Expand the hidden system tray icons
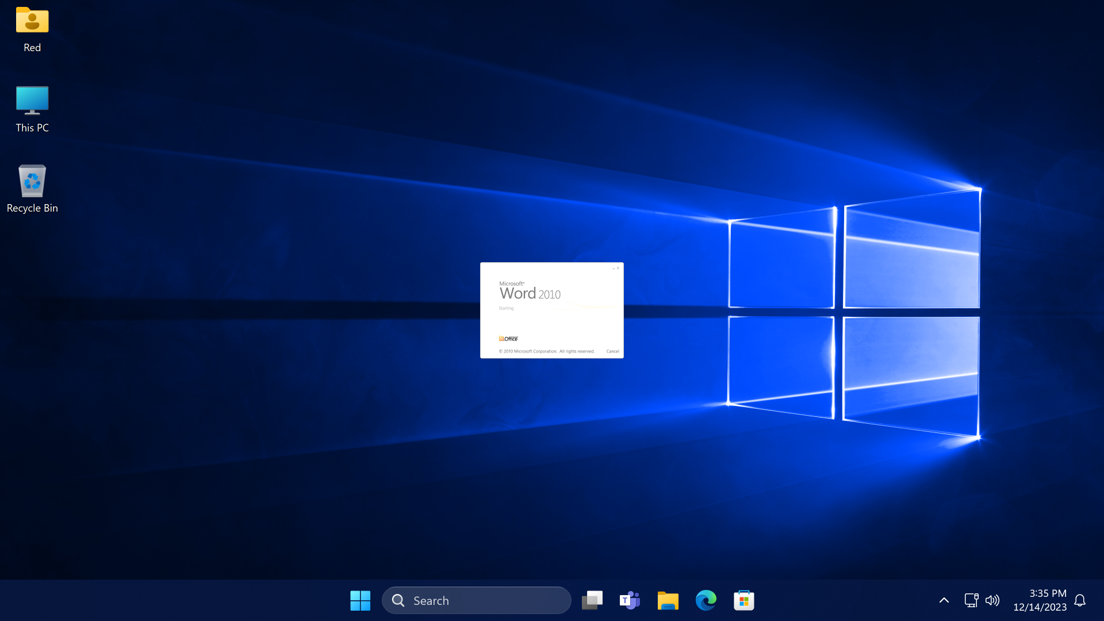Screen dimensions: 1104x621 [944, 600]
